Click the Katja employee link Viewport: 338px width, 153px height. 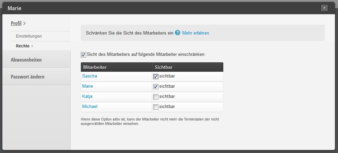coord(87,96)
